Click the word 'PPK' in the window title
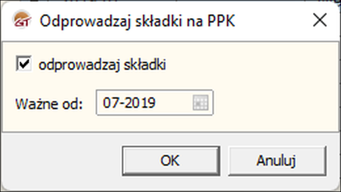Image resolution: width=341 pixels, height=192 pixels. [x=221, y=21]
